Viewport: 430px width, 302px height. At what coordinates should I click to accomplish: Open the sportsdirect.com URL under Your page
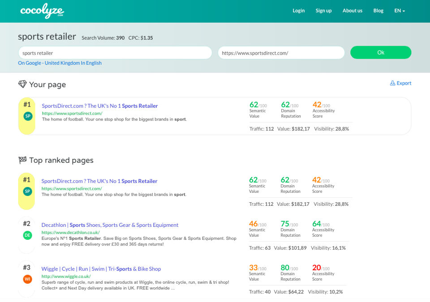[x=72, y=113]
